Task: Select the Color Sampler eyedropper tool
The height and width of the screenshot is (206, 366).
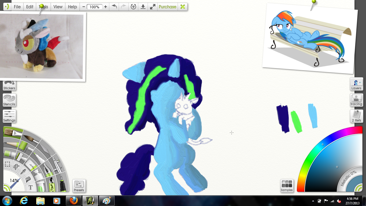Action: coord(23,171)
